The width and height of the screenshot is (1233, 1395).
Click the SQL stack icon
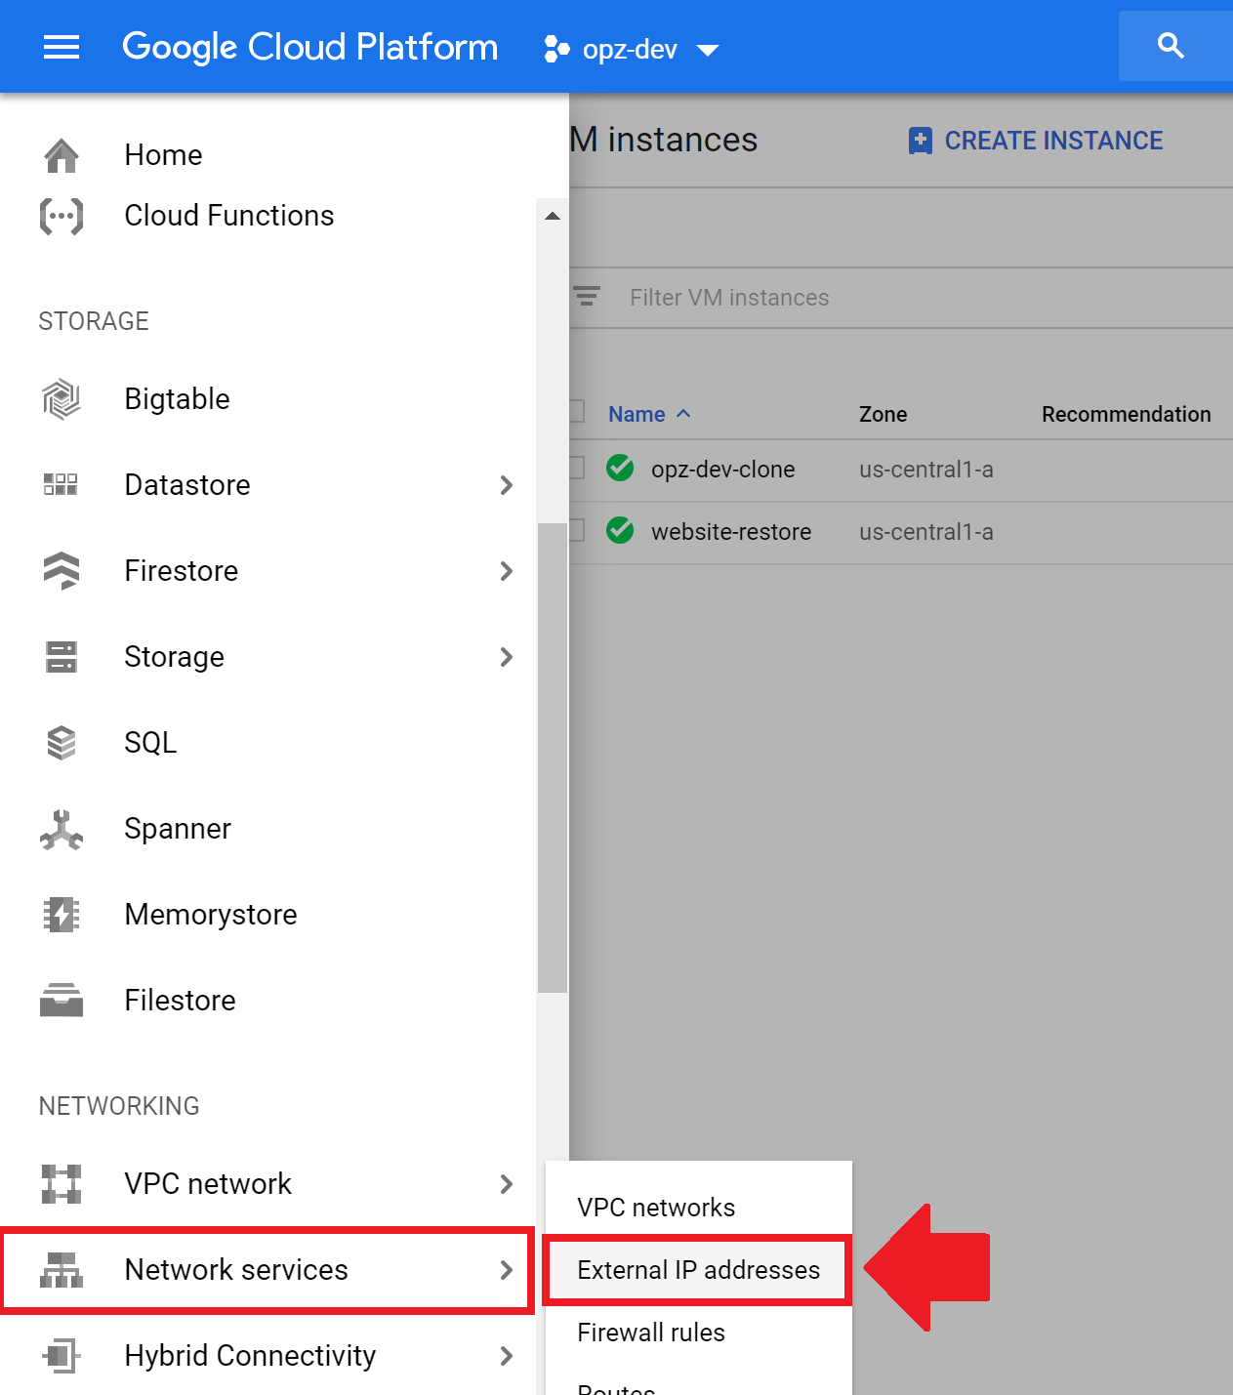coord(62,743)
